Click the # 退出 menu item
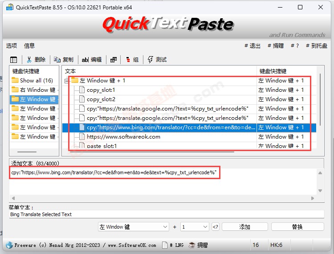 click(x=252, y=46)
